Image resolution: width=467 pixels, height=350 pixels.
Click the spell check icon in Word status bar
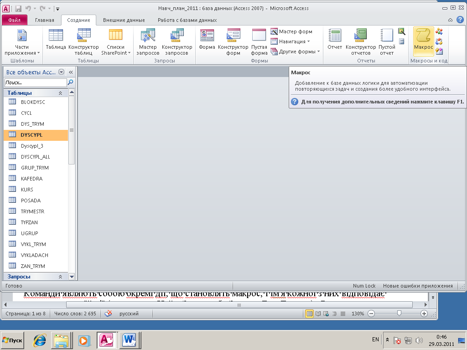(108, 314)
